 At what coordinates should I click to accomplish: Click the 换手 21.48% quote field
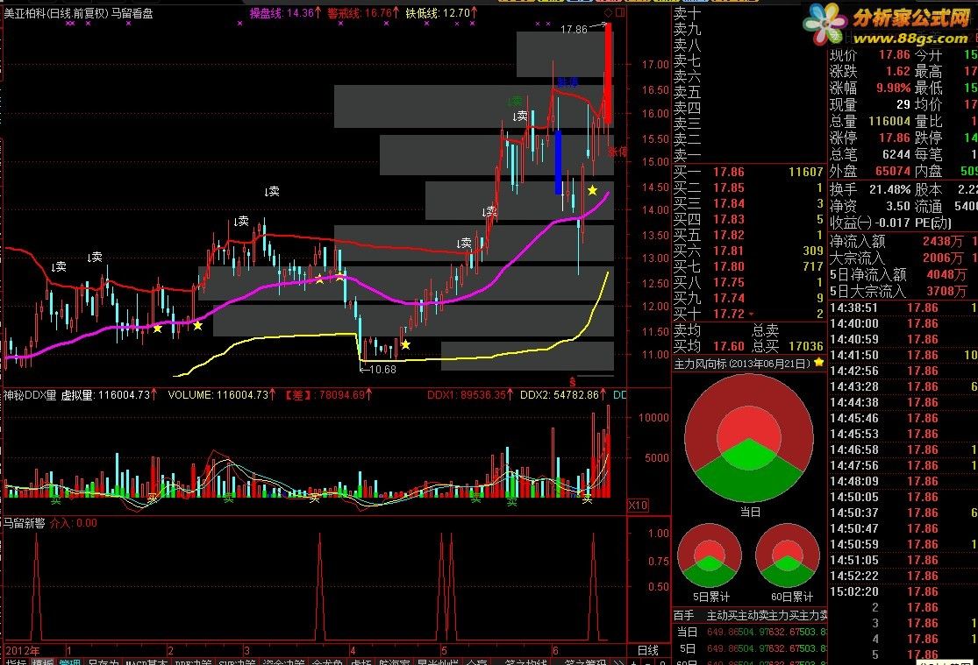pos(870,189)
